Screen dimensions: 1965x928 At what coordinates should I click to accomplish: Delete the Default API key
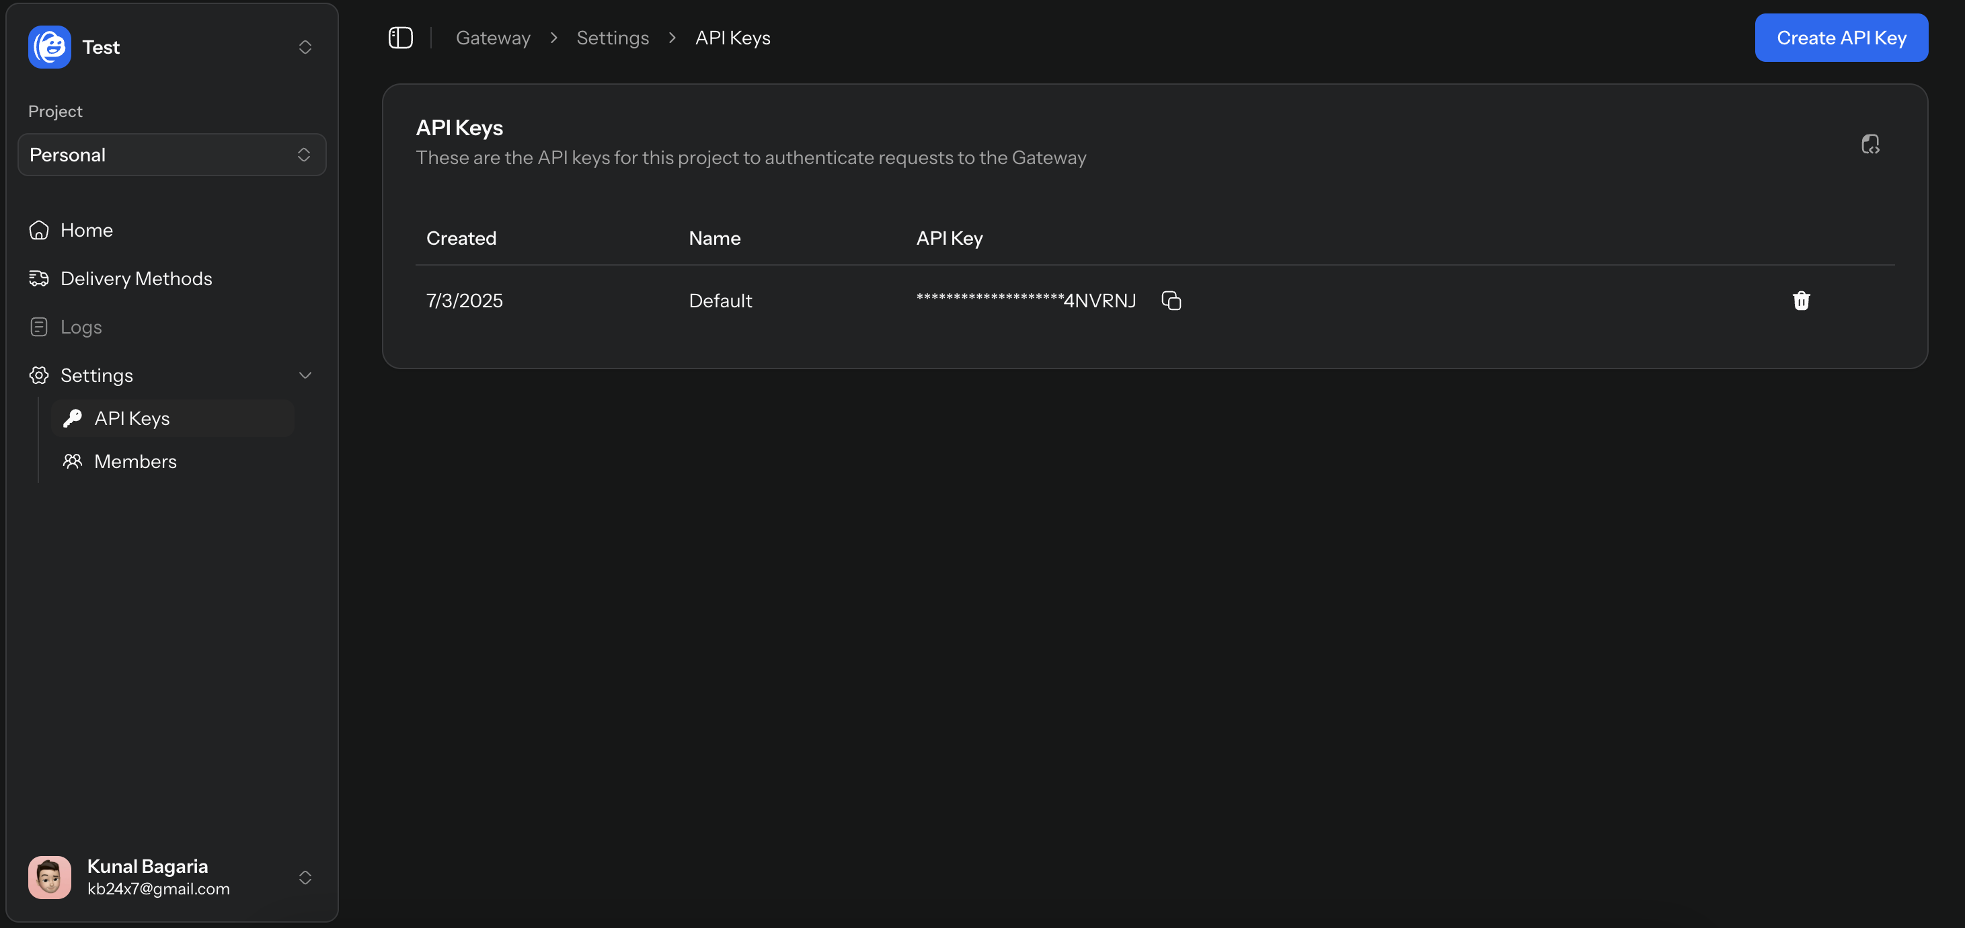click(1801, 301)
